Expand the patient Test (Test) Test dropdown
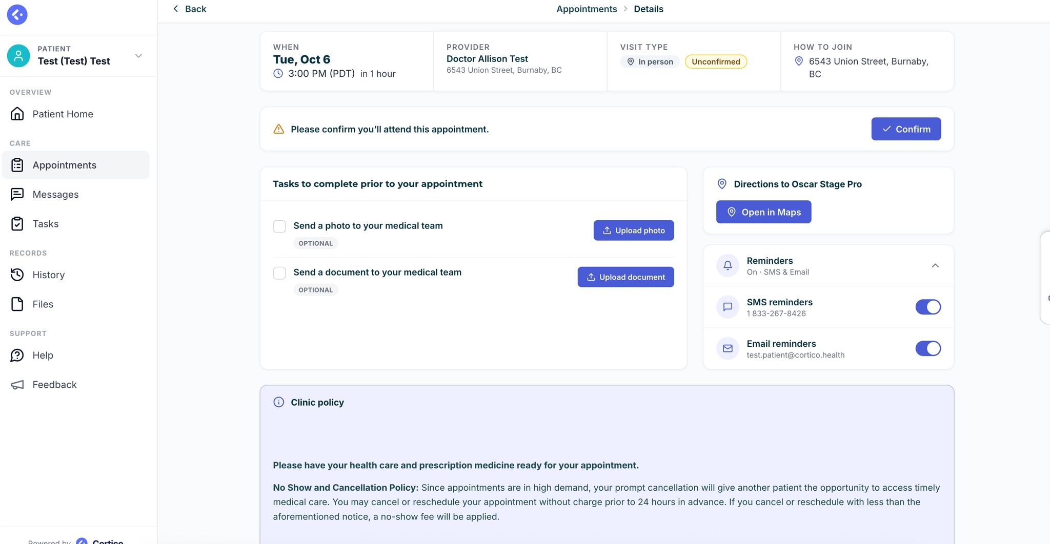1050x544 pixels. click(138, 56)
